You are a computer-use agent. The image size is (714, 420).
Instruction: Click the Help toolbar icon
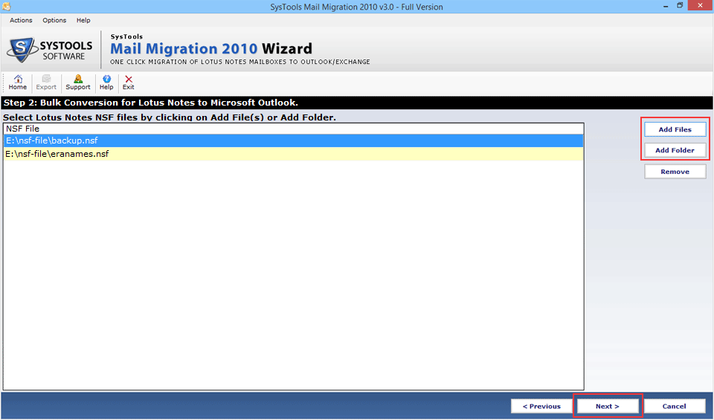pyautogui.click(x=106, y=83)
